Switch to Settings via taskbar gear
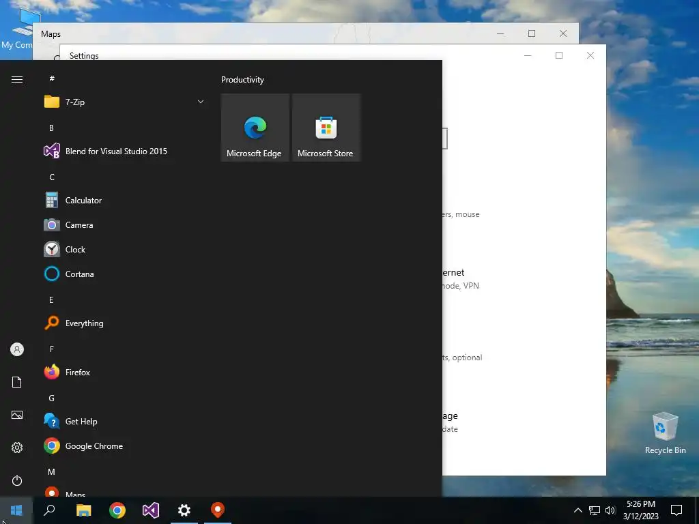699x524 pixels. coord(184,510)
